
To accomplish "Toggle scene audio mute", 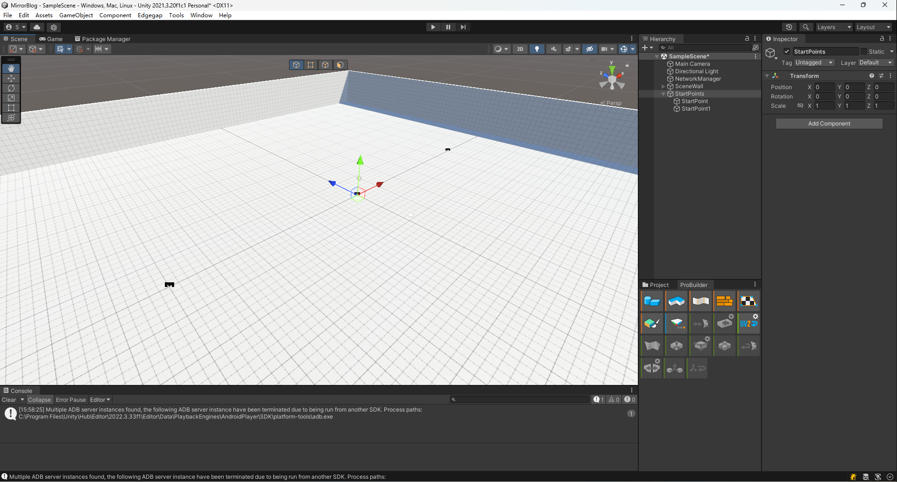I will tap(554, 49).
